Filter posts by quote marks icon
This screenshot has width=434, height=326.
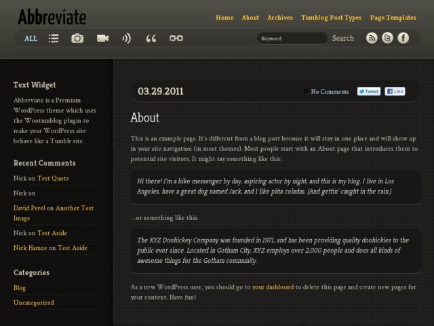tap(151, 38)
